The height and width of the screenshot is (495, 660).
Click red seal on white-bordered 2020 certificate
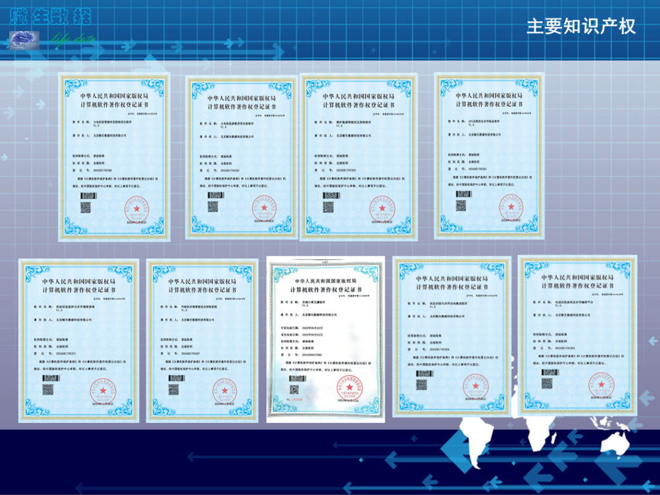coord(349,388)
